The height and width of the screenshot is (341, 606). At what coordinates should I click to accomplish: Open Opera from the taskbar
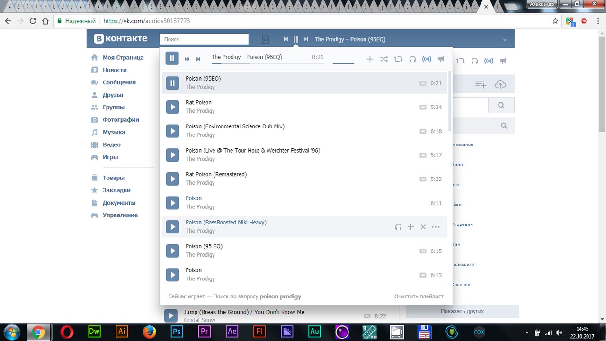pyautogui.click(x=67, y=332)
